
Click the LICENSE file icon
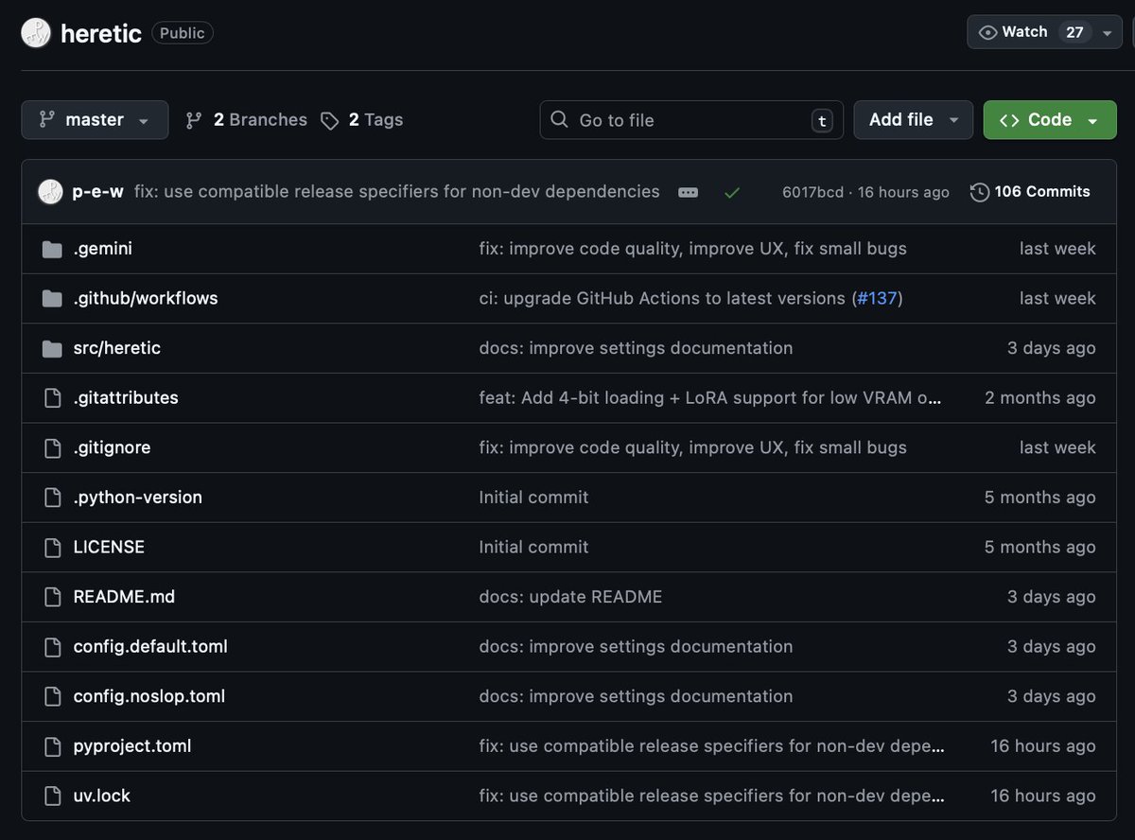(x=53, y=548)
